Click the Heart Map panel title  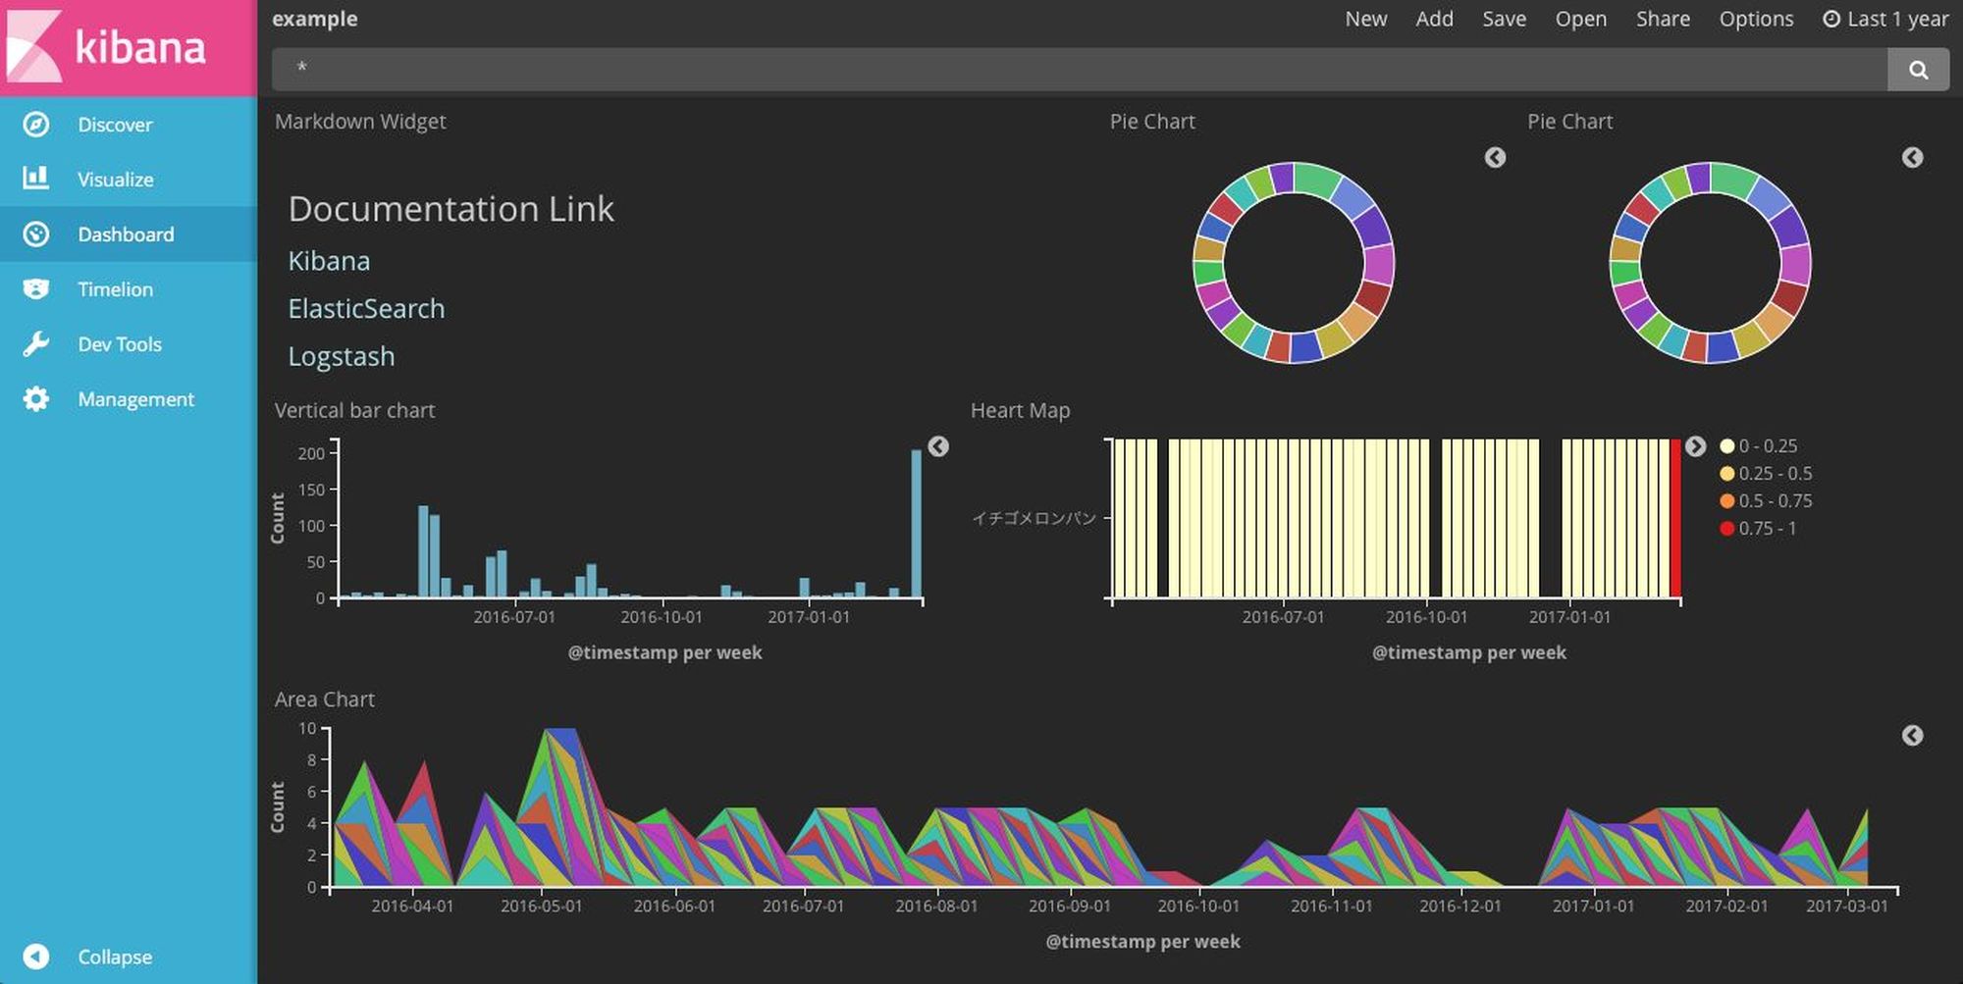1020,411
